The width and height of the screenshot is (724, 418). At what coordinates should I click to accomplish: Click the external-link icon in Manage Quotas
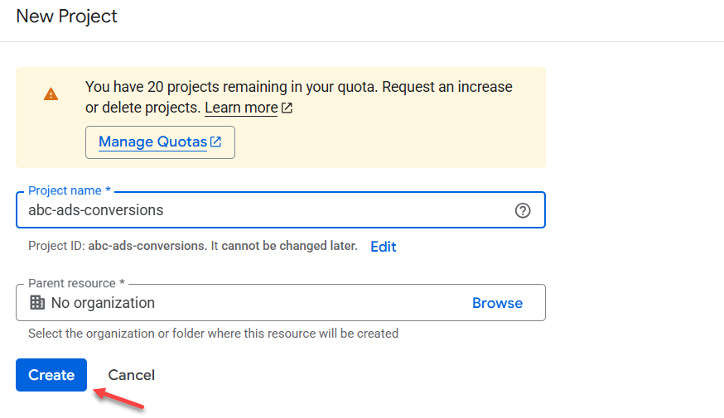point(215,142)
